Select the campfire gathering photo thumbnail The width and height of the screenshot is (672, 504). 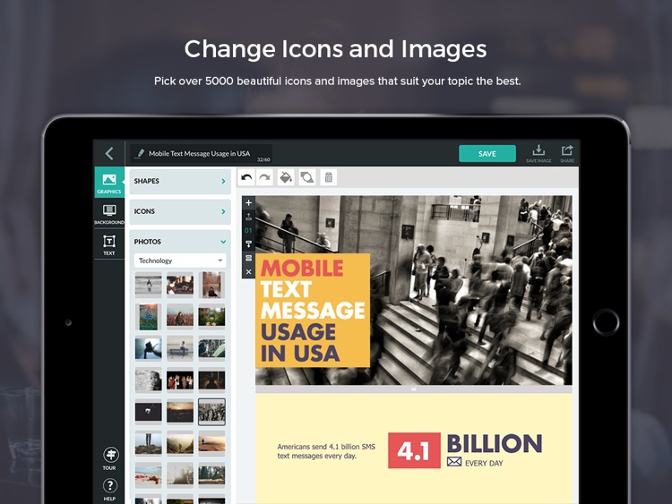point(180,285)
